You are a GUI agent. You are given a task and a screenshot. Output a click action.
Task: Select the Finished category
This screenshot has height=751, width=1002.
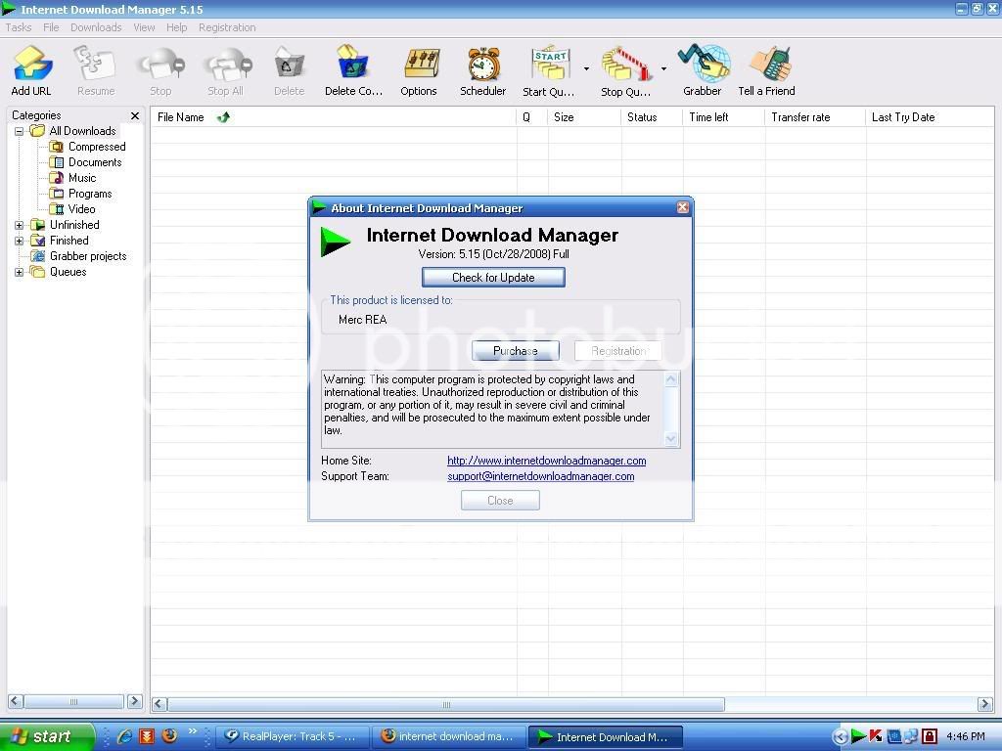point(69,241)
